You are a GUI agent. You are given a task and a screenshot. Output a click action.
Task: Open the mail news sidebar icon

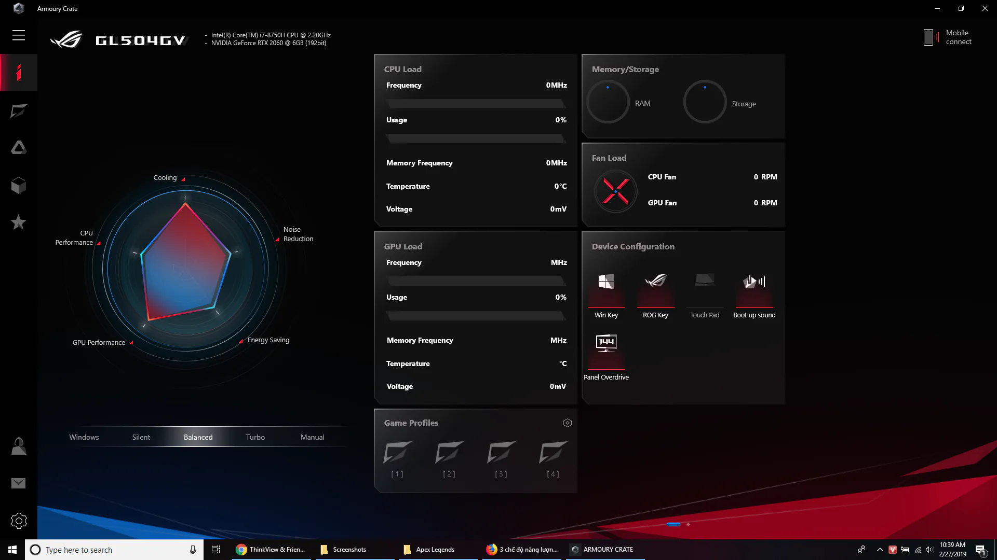click(19, 483)
